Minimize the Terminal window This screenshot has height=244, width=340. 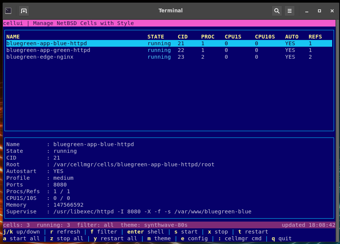pos(307,11)
